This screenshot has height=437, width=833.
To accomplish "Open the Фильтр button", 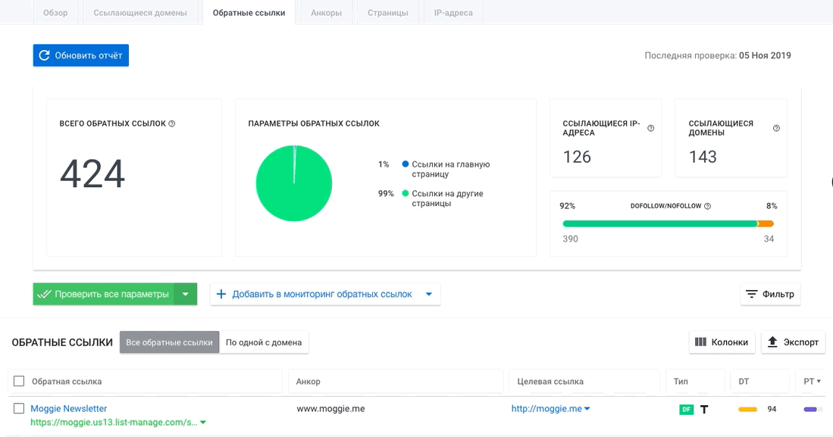I will pyautogui.click(x=770, y=294).
